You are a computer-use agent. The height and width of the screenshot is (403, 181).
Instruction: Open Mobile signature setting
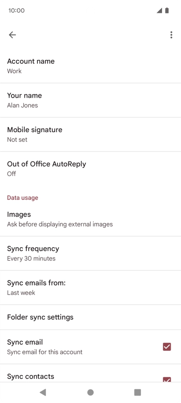tap(90, 134)
